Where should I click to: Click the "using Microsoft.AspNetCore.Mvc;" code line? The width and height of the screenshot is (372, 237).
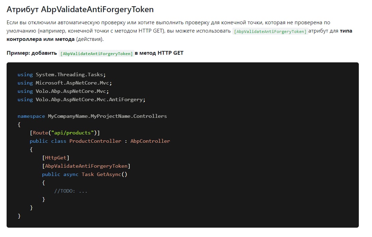[64, 83]
